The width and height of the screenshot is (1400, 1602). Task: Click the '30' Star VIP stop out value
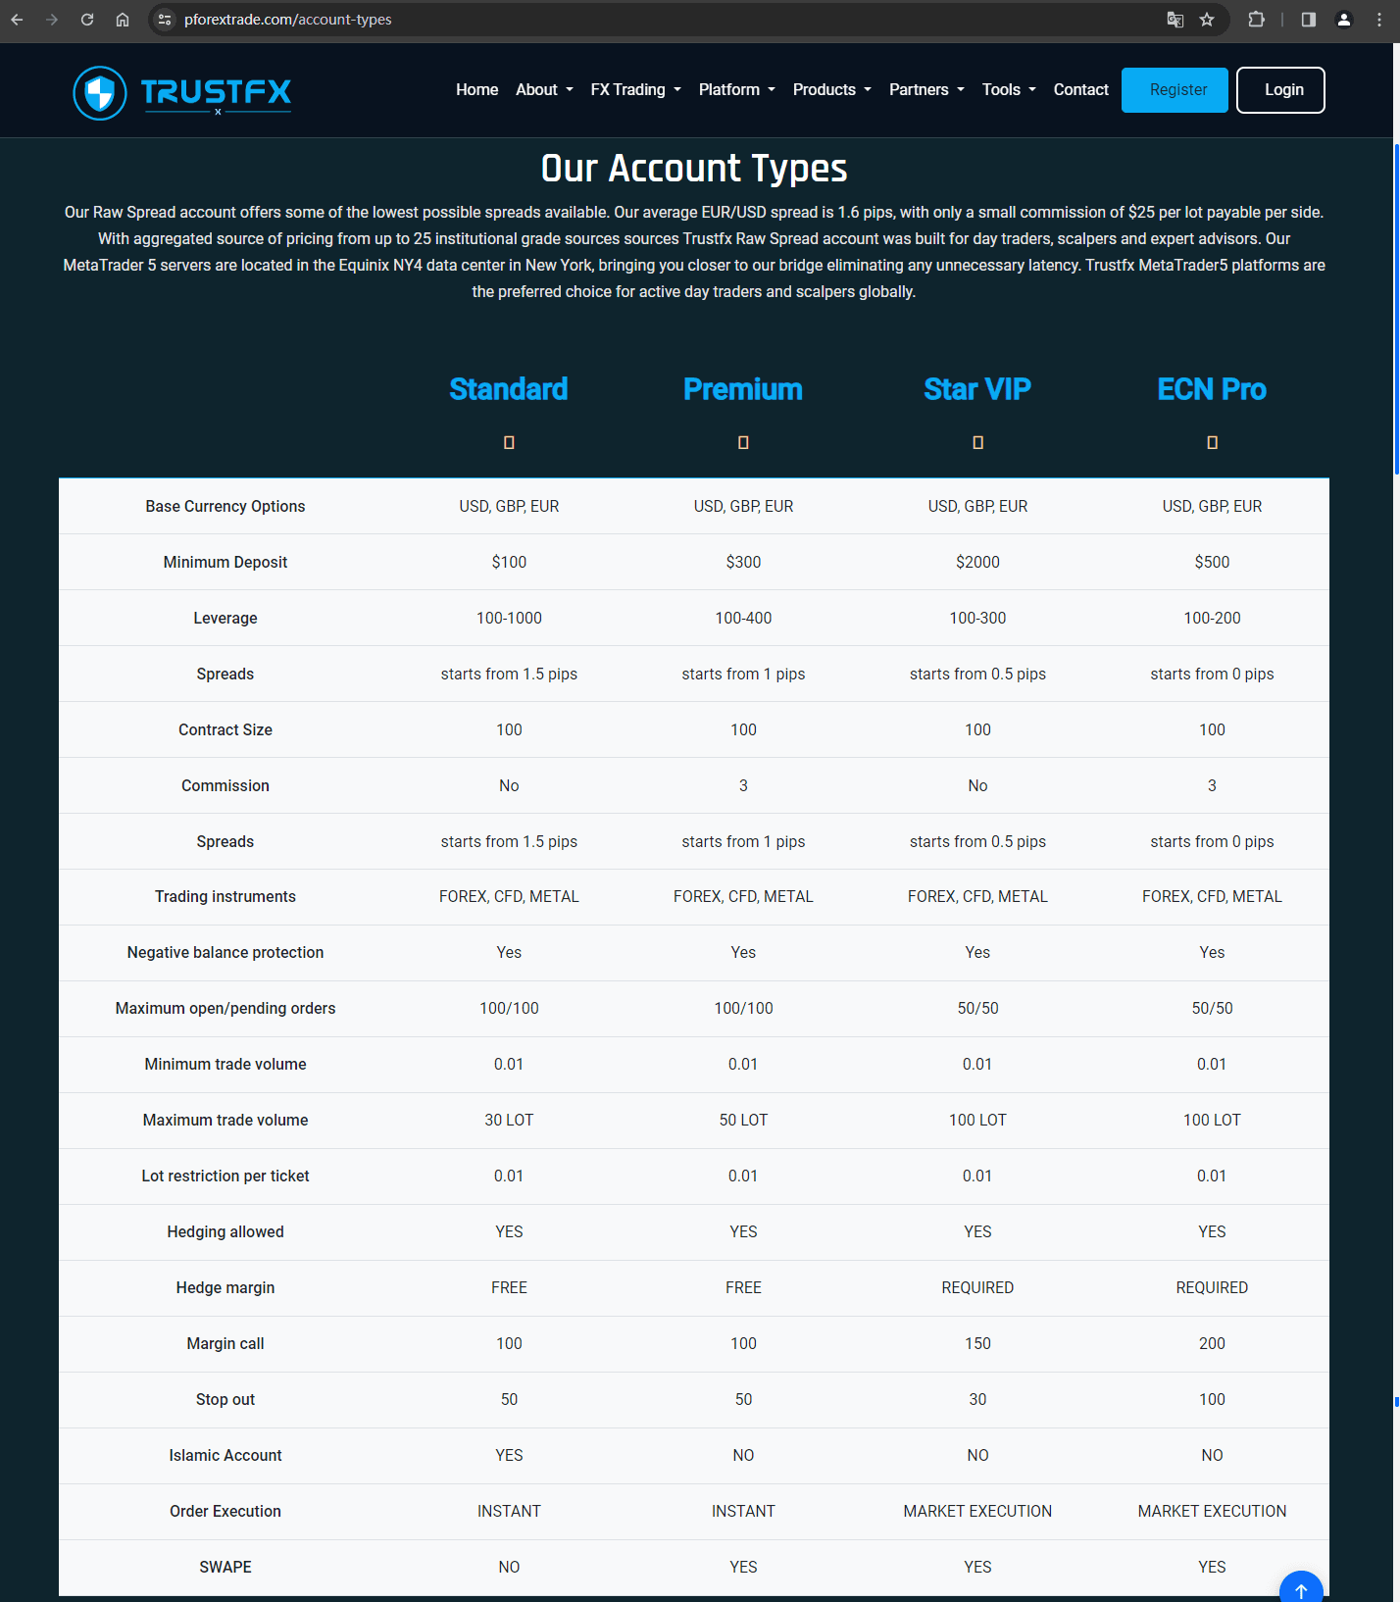pos(977,1399)
